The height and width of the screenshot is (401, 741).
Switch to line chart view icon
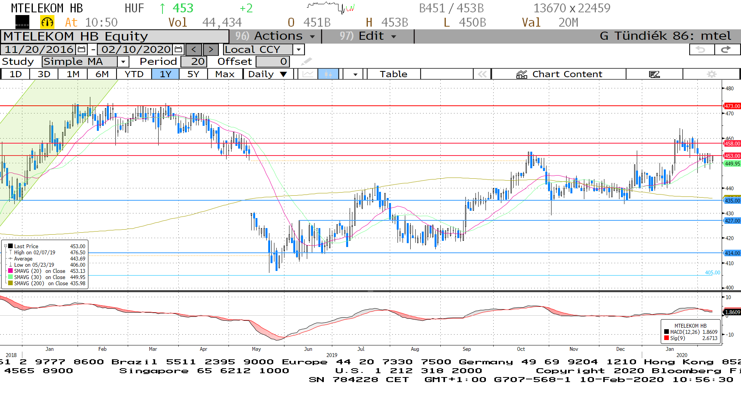pyautogui.click(x=308, y=74)
